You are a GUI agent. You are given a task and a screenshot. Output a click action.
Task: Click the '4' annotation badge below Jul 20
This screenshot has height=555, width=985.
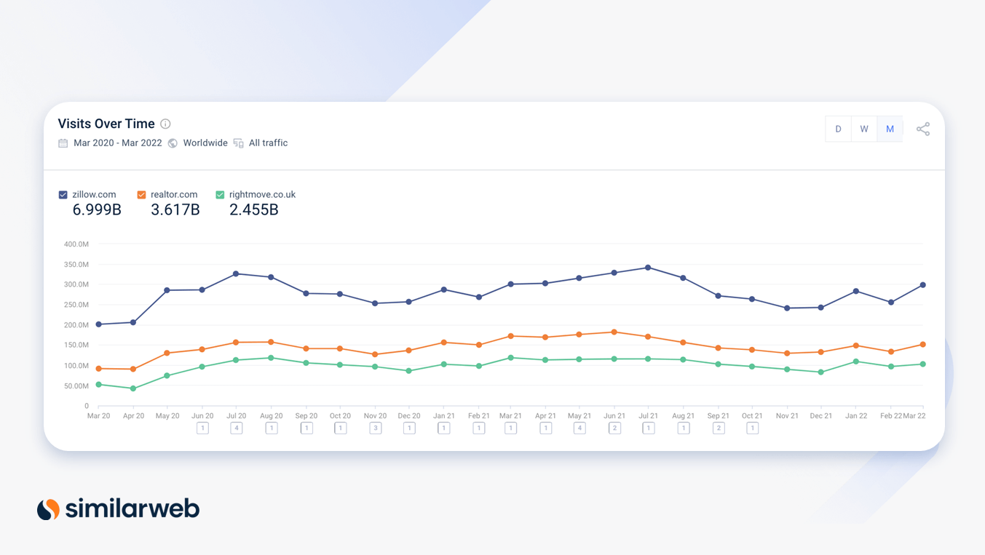[237, 428]
